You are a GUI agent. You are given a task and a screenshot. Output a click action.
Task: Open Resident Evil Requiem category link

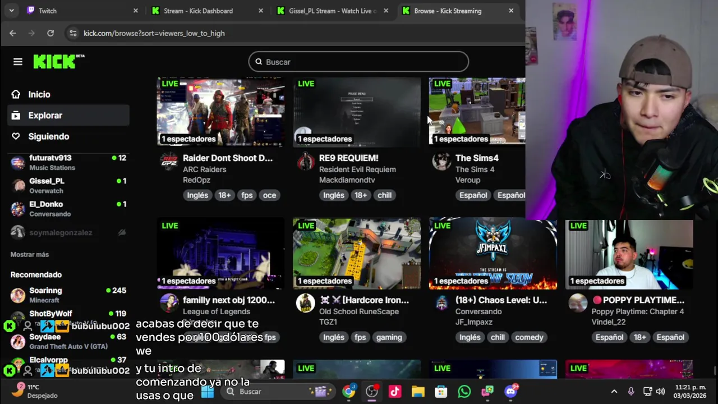pos(357,169)
